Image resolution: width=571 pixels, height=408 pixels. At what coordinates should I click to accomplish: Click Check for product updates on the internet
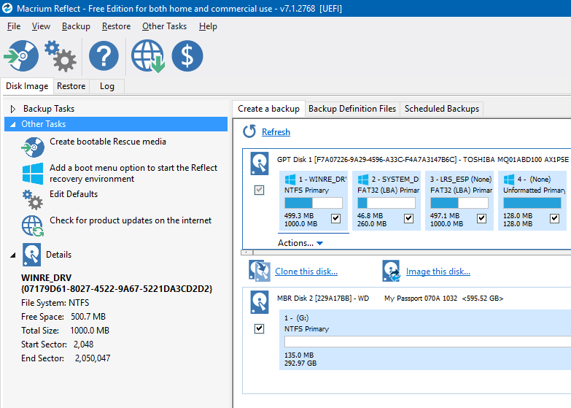coord(131,220)
